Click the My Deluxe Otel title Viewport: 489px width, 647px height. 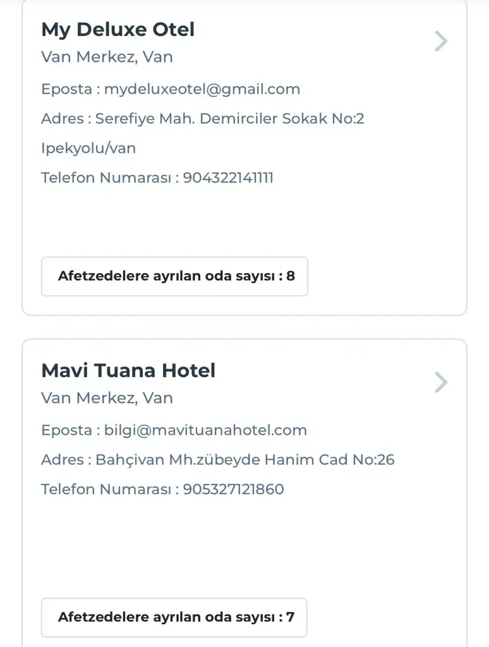pyautogui.click(x=118, y=30)
